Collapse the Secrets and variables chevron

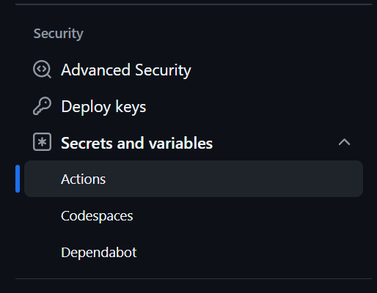tap(344, 142)
